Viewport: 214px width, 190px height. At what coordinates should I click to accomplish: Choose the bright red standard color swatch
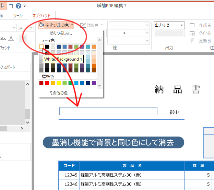coord(47,83)
